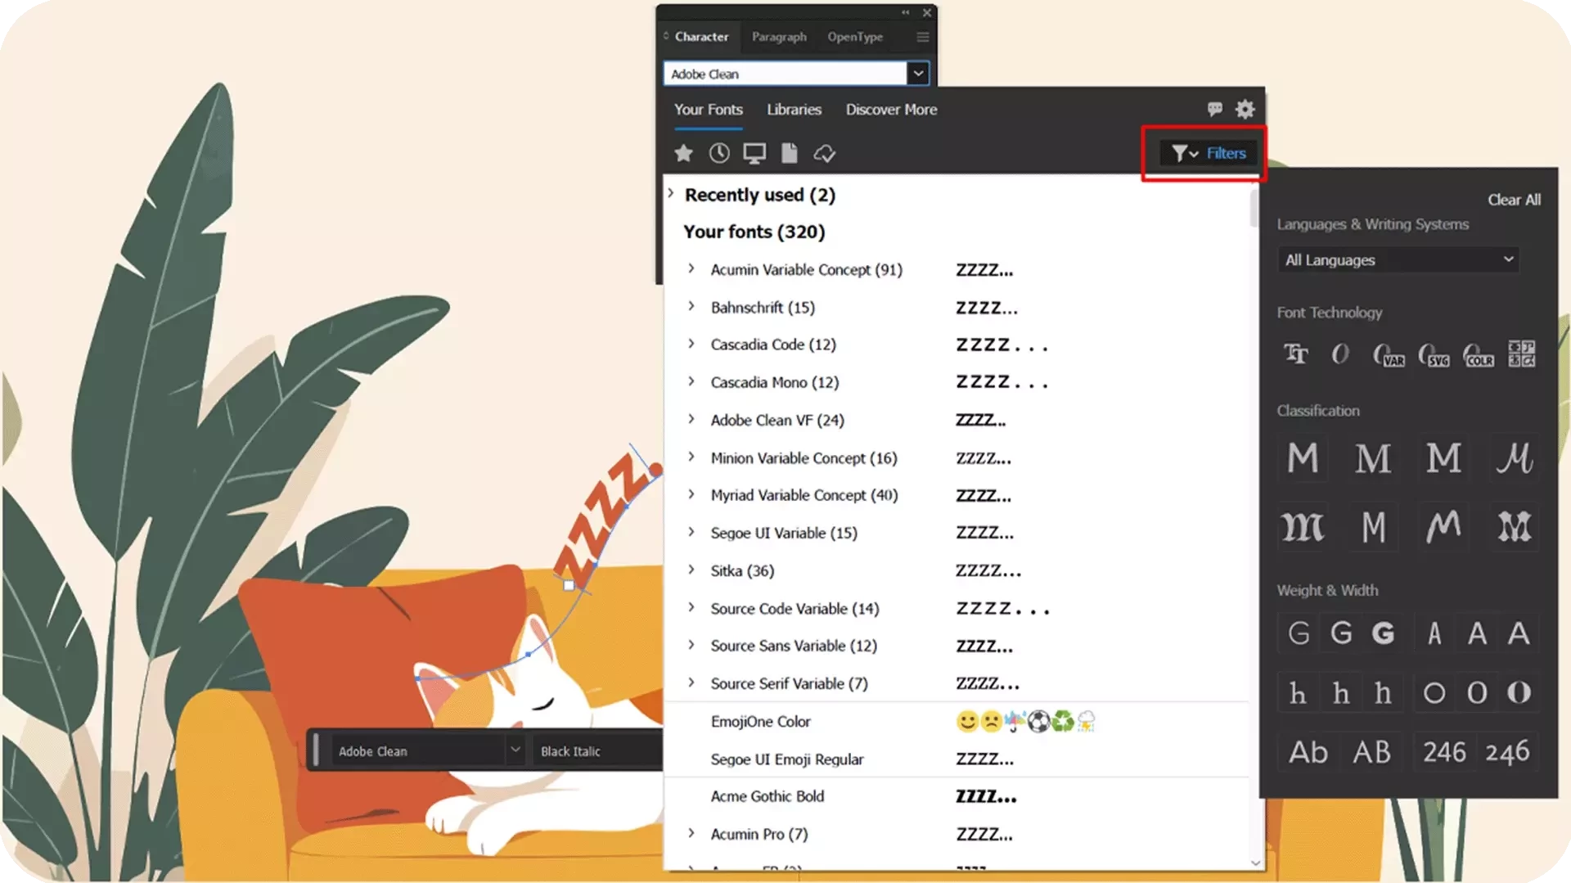Select light weight G filter

(1299, 633)
